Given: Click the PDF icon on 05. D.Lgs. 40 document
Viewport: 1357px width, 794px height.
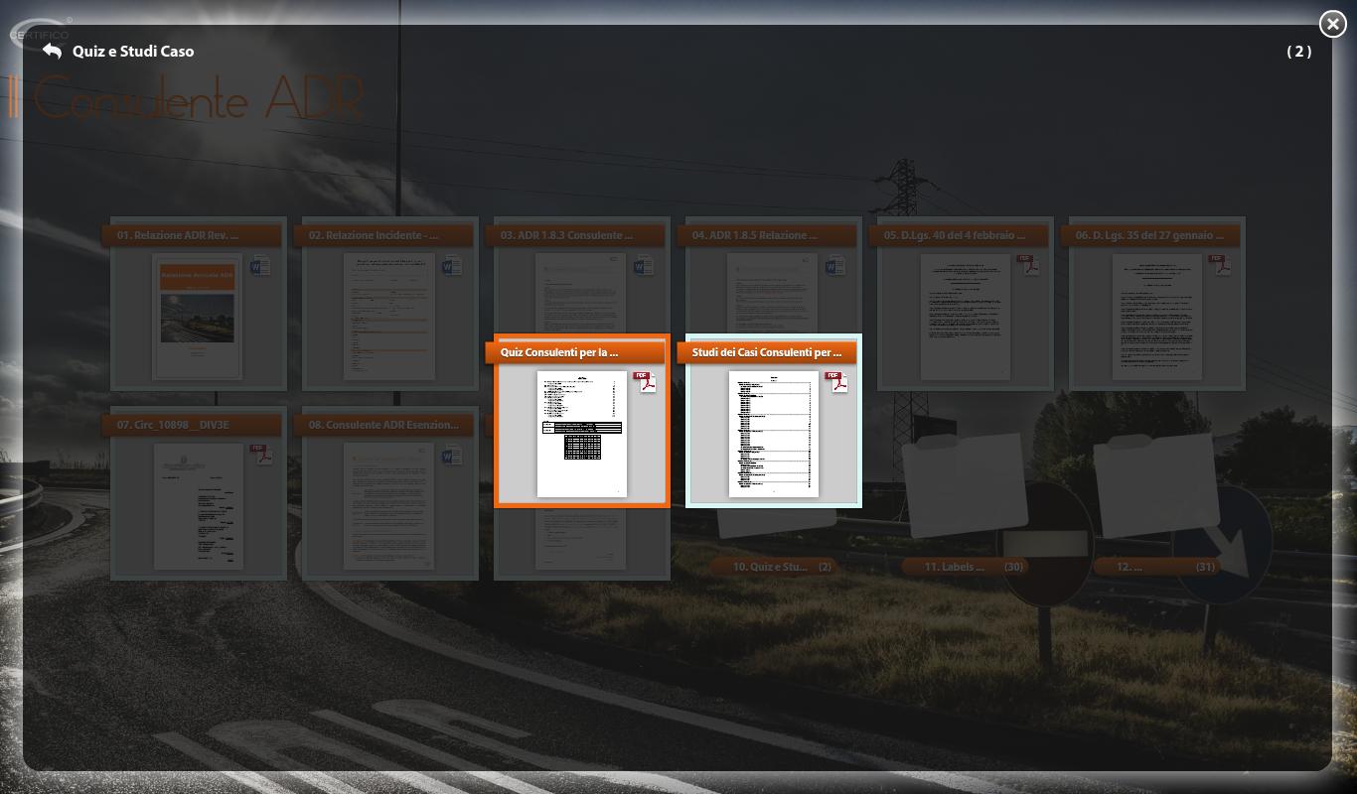Looking at the screenshot, I should pos(1027,265).
